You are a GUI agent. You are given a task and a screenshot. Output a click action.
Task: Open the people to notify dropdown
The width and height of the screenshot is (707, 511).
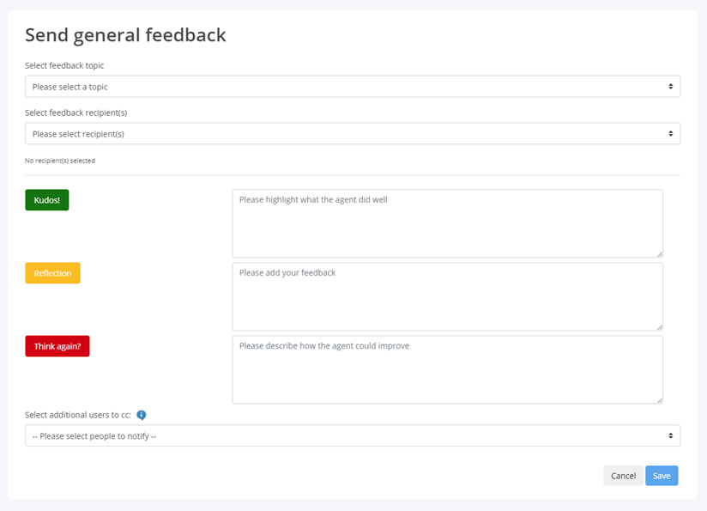[353, 436]
